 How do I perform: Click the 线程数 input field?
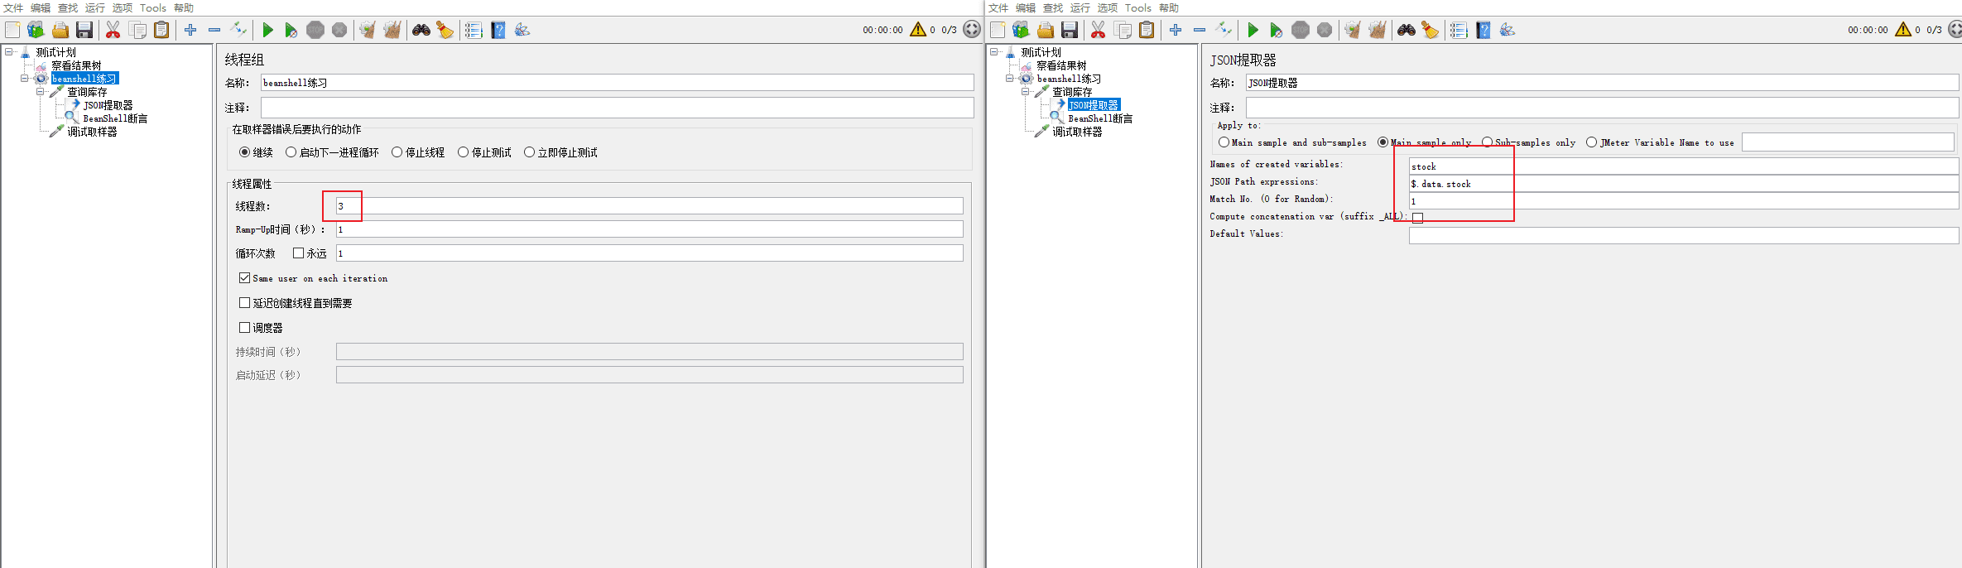click(x=650, y=206)
